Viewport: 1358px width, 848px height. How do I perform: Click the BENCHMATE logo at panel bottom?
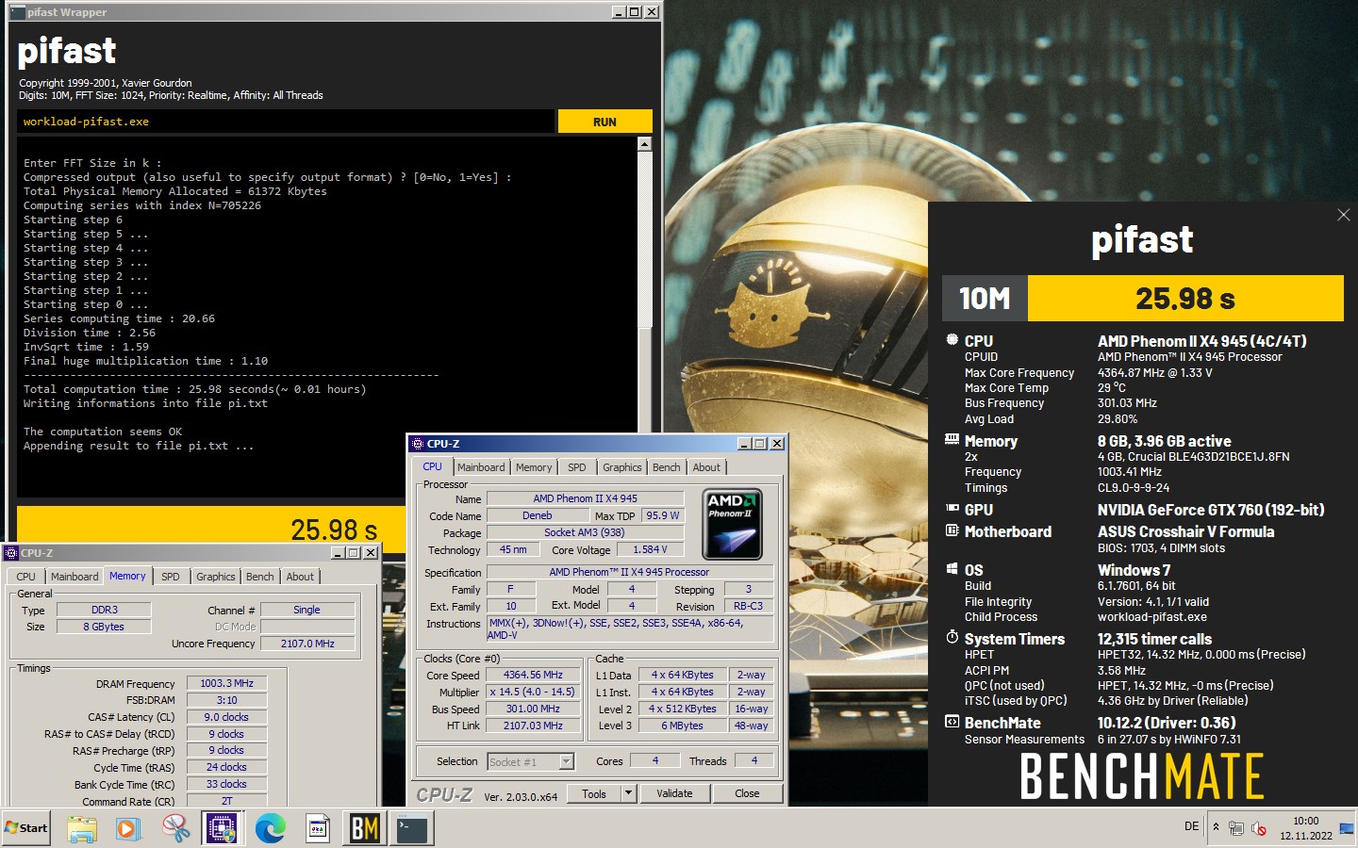[x=1142, y=776]
